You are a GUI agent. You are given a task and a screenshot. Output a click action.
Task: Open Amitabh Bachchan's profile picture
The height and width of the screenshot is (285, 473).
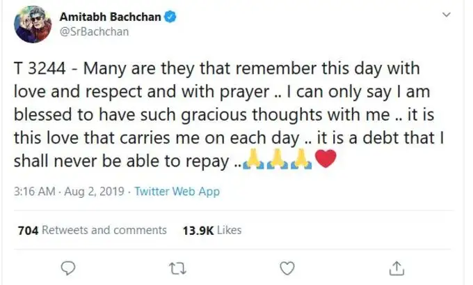coord(32,25)
